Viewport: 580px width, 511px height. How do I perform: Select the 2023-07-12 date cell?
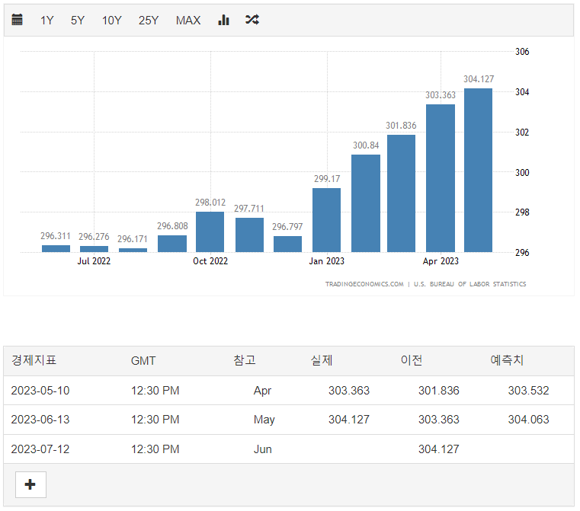pos(40,449)
